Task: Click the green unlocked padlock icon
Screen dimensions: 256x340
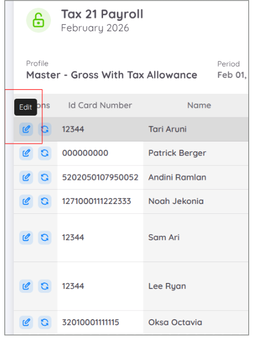Action: (x=38, y=20)
